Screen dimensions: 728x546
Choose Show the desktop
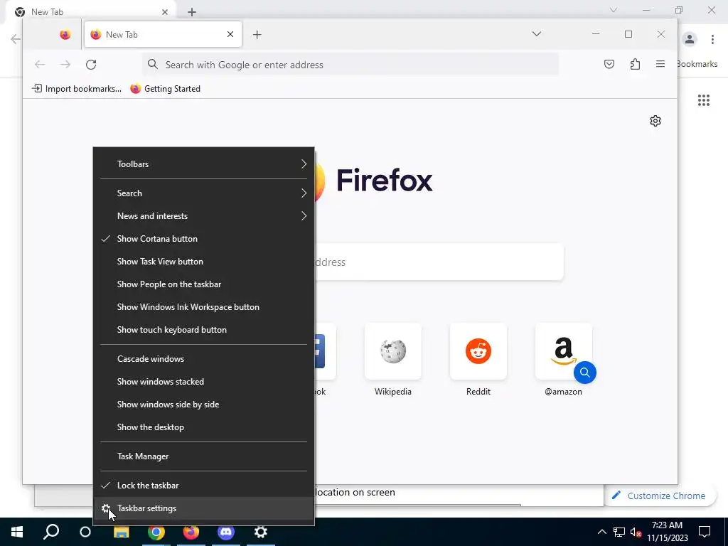click(204, 427)
